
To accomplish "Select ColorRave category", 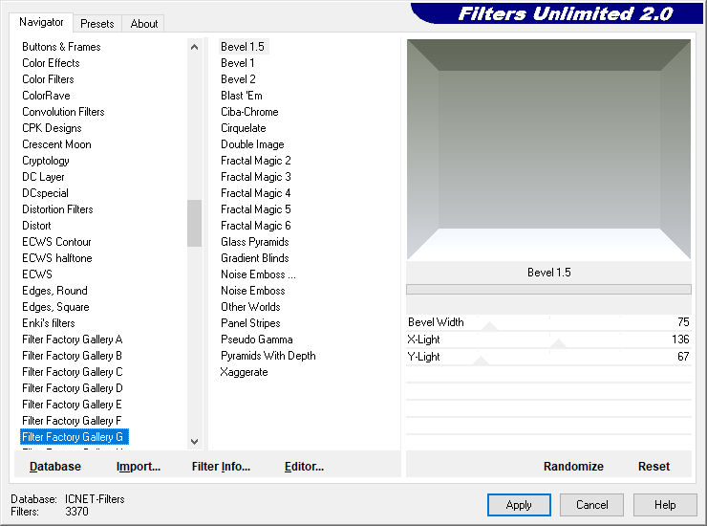I will pyautogui.click(x=46, y=96).
